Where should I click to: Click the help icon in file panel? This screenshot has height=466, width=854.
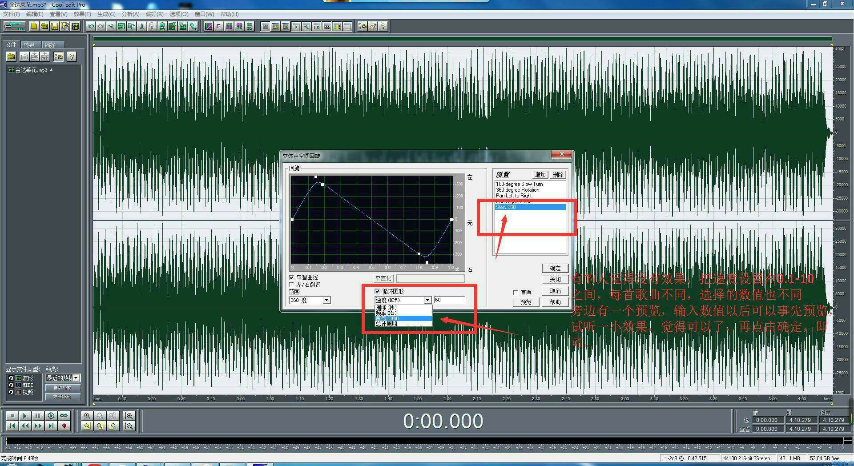71,56
